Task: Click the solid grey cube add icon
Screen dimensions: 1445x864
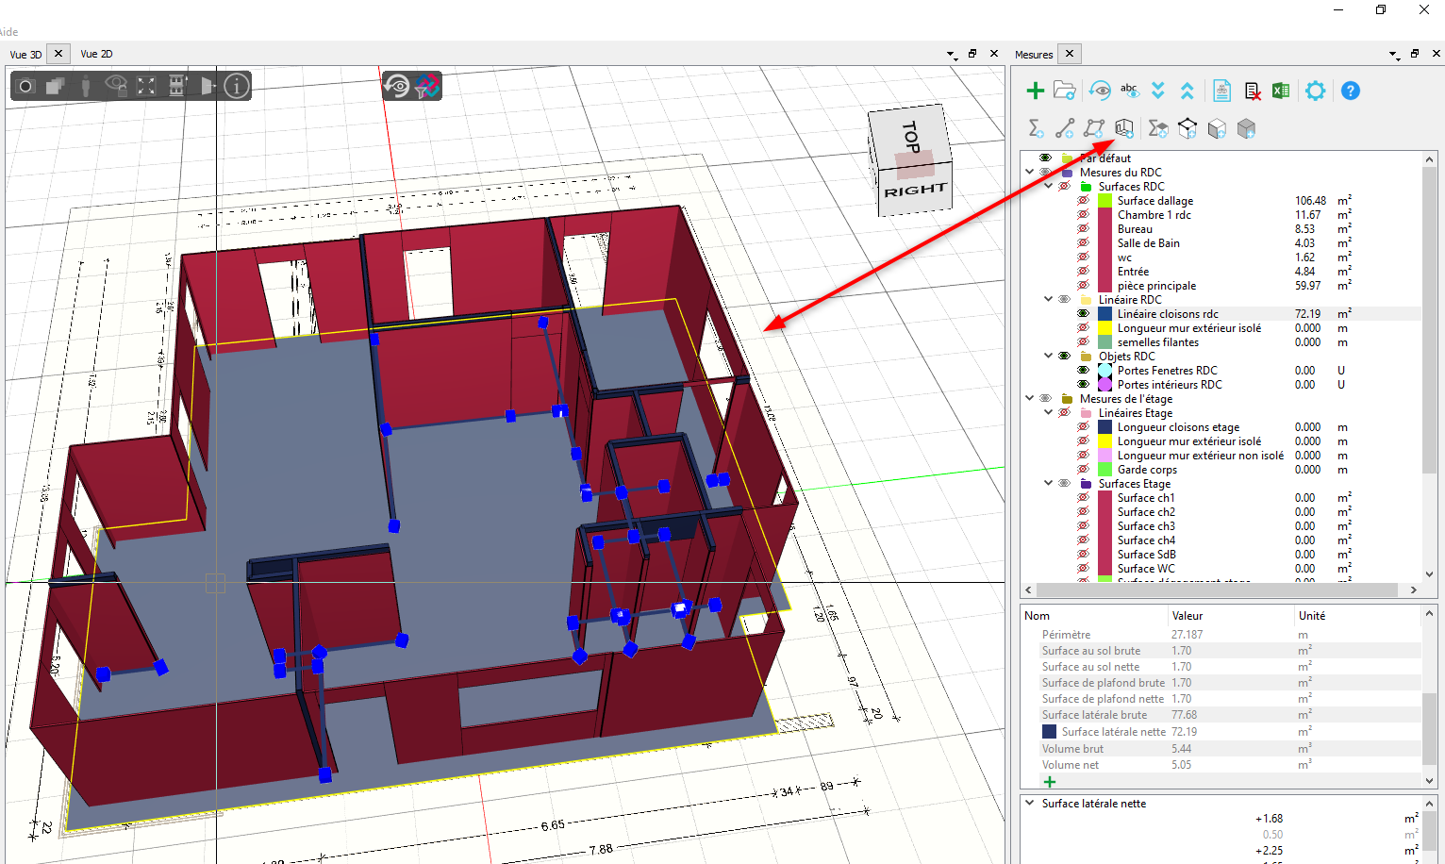Action: pyautogui.click(x=1246, y=128)
